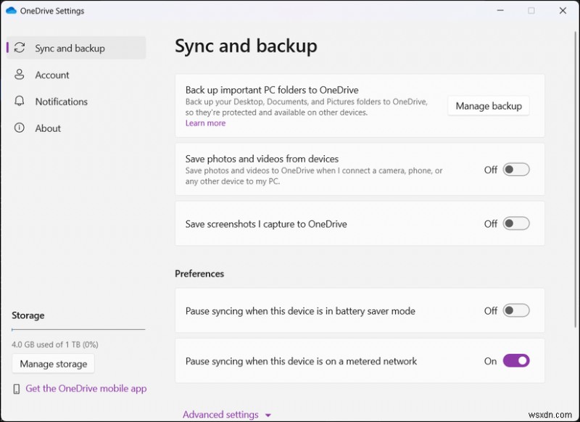Click the 'Sync and backup' page heading
Viewport: 580px width, 422px height.
pos(246,46)
